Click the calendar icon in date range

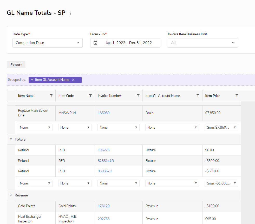pos(95,43)
